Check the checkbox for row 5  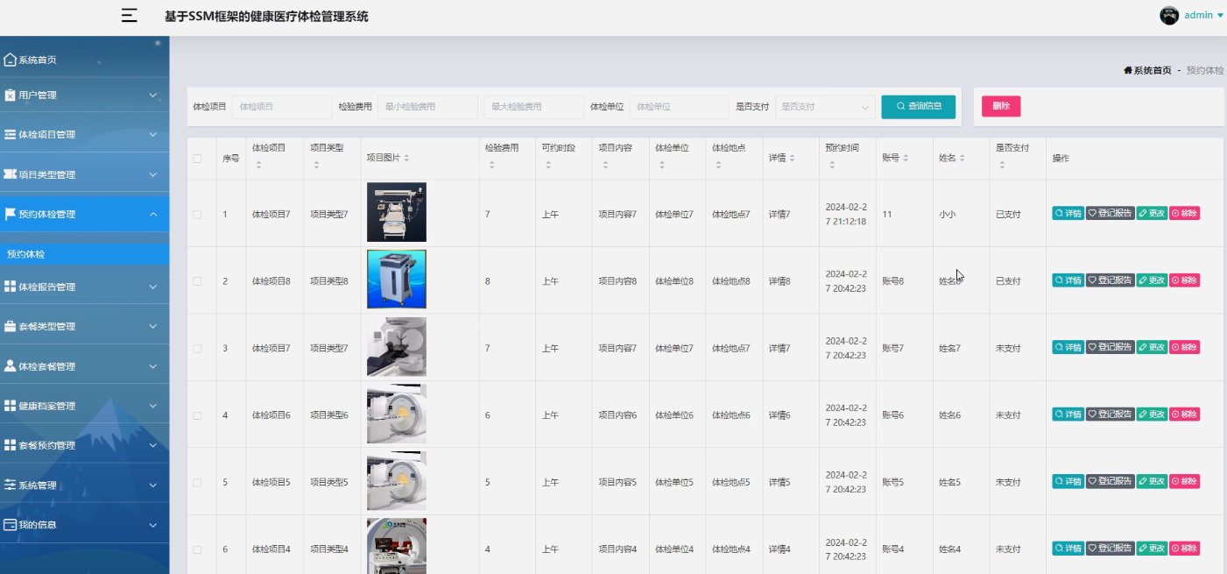click(197, 483)
